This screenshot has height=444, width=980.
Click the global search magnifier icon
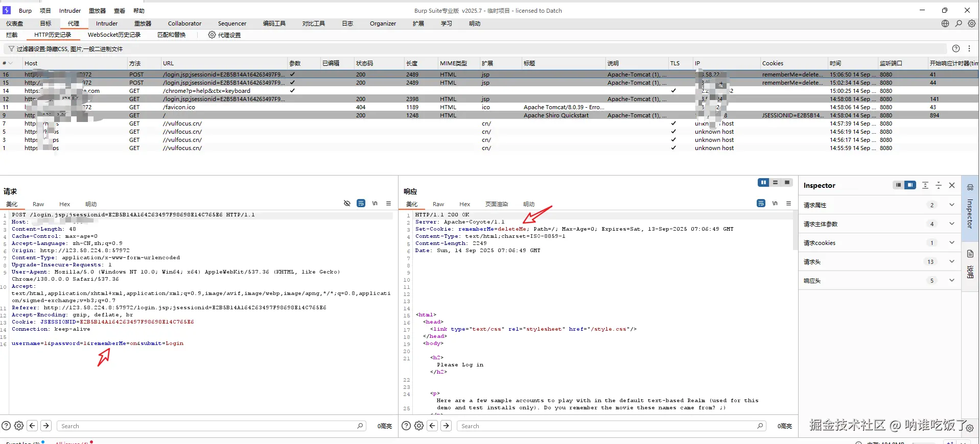pos(959,23)
